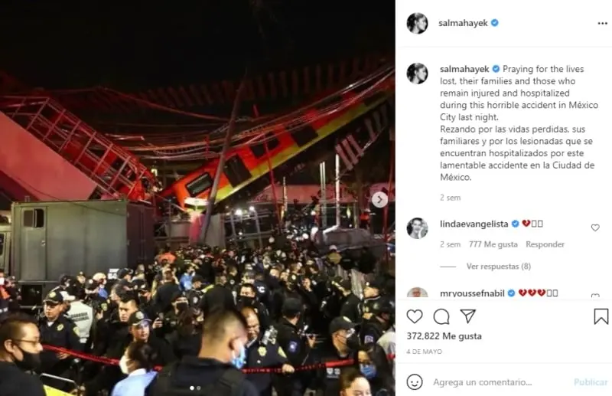Open lindaevangelista's profile picture
The width and height of the screenshot is (612, 396).
click(417, 228)
